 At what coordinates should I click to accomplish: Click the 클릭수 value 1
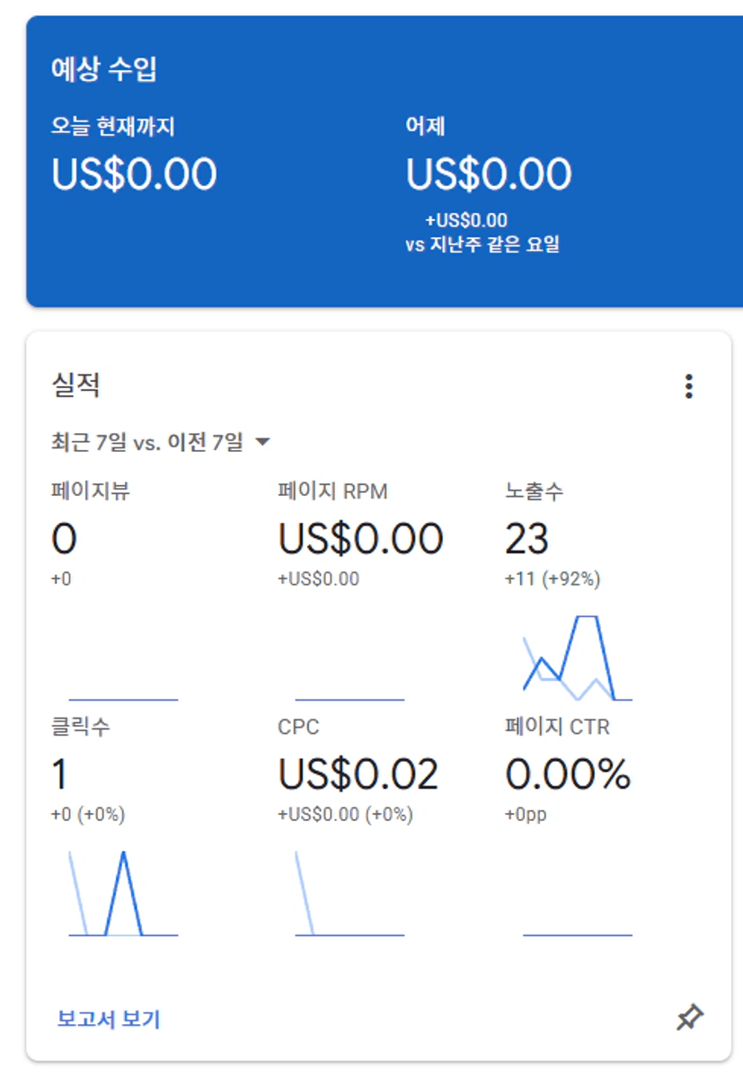[60, 774]
